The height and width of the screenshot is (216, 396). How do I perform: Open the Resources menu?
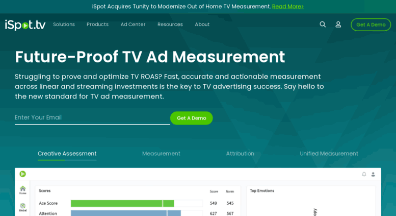(x=170, y=25)
